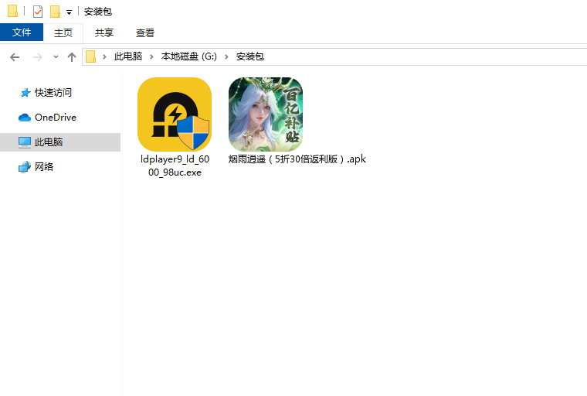Click the back navigation arrow
This screenshot has width=587, height=396.
click(15, 57)
